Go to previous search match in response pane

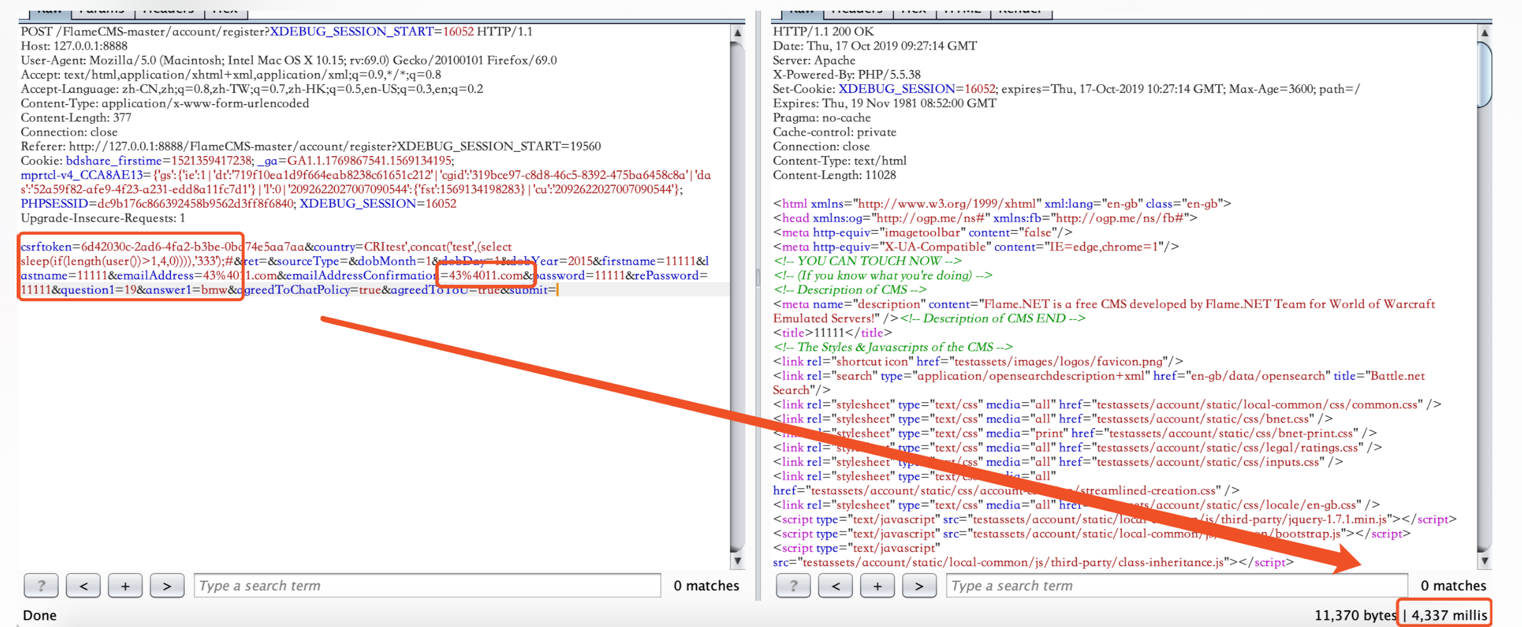pyautogui.click(x=835, y=585)
